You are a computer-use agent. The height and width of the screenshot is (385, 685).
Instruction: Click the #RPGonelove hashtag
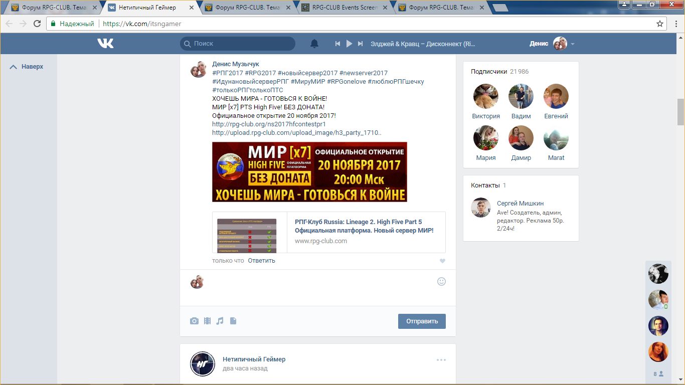(347, 81)
